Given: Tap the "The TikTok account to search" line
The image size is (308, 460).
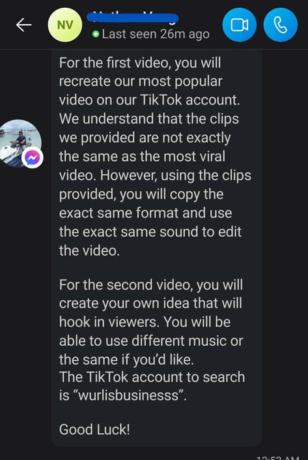Looking at the screenshot, I should 152,376.
